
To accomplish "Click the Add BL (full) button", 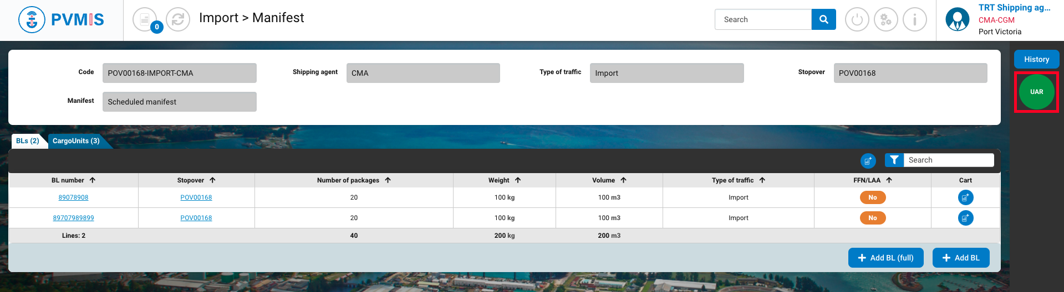I will tap(885, 258).
